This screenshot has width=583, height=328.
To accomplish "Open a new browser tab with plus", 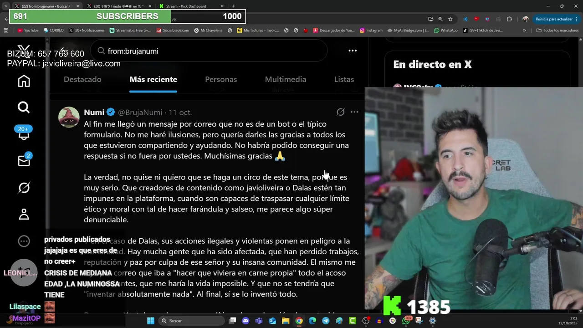I will click(233, 6).
